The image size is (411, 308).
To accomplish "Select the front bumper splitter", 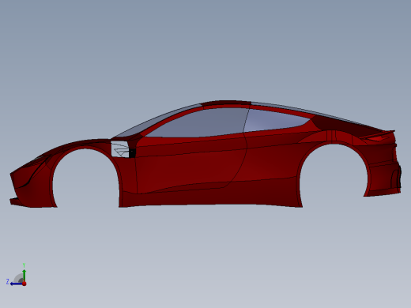I will tap(18, 202).
